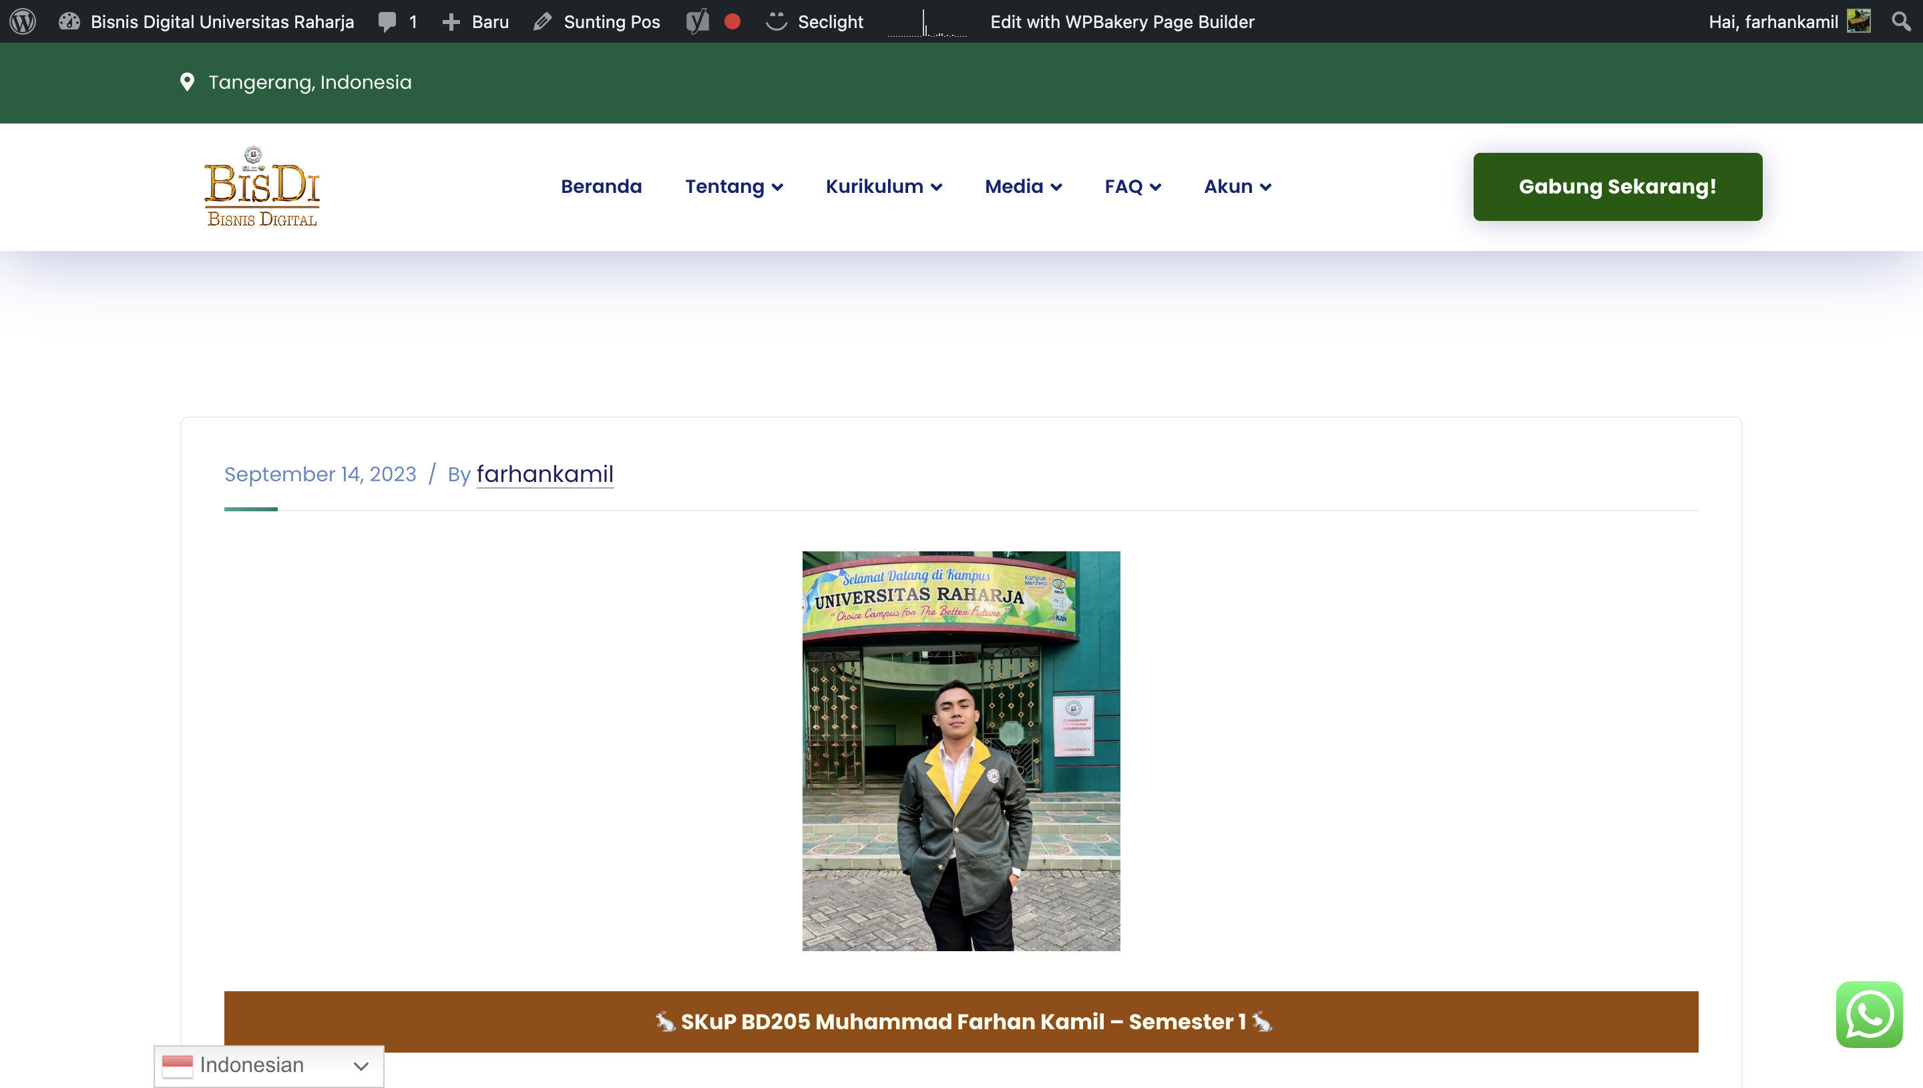The height and width of the screenshot is (1088, 1923).
Task: Click the Seclight smiley icon
Action: click(x=777, y=21)
